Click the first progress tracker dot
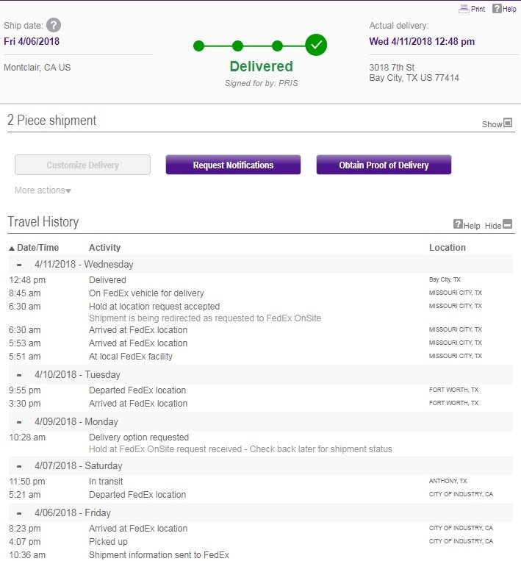This screenshot has height=561, width=521. point(199,46)
